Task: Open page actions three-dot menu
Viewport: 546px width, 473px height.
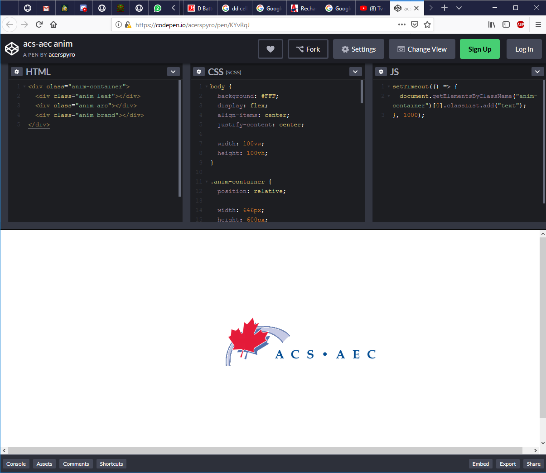Action: tap(402, 24)
